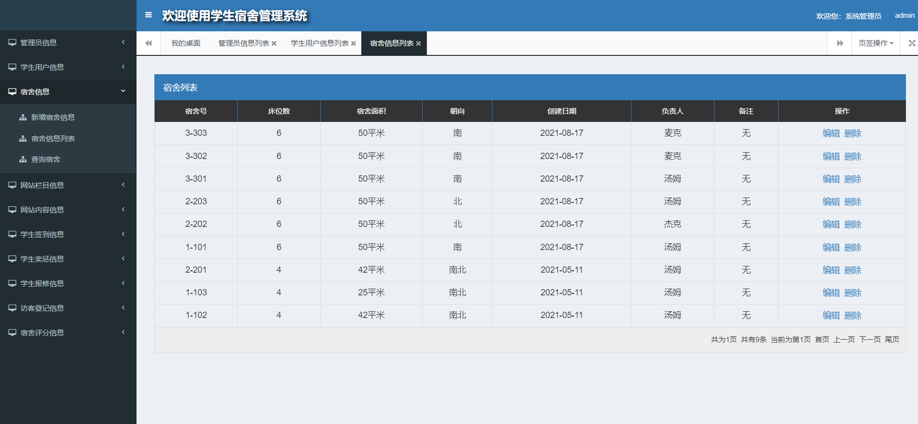
Task: Click the tabs scroll-right double arrow
Action: (840, 43)
